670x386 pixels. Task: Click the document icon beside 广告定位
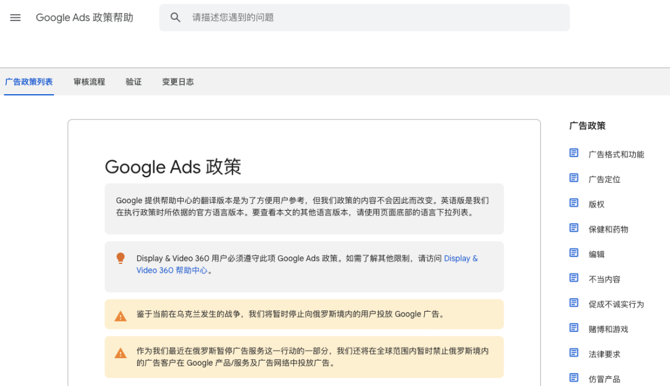[x=574, y=178]
